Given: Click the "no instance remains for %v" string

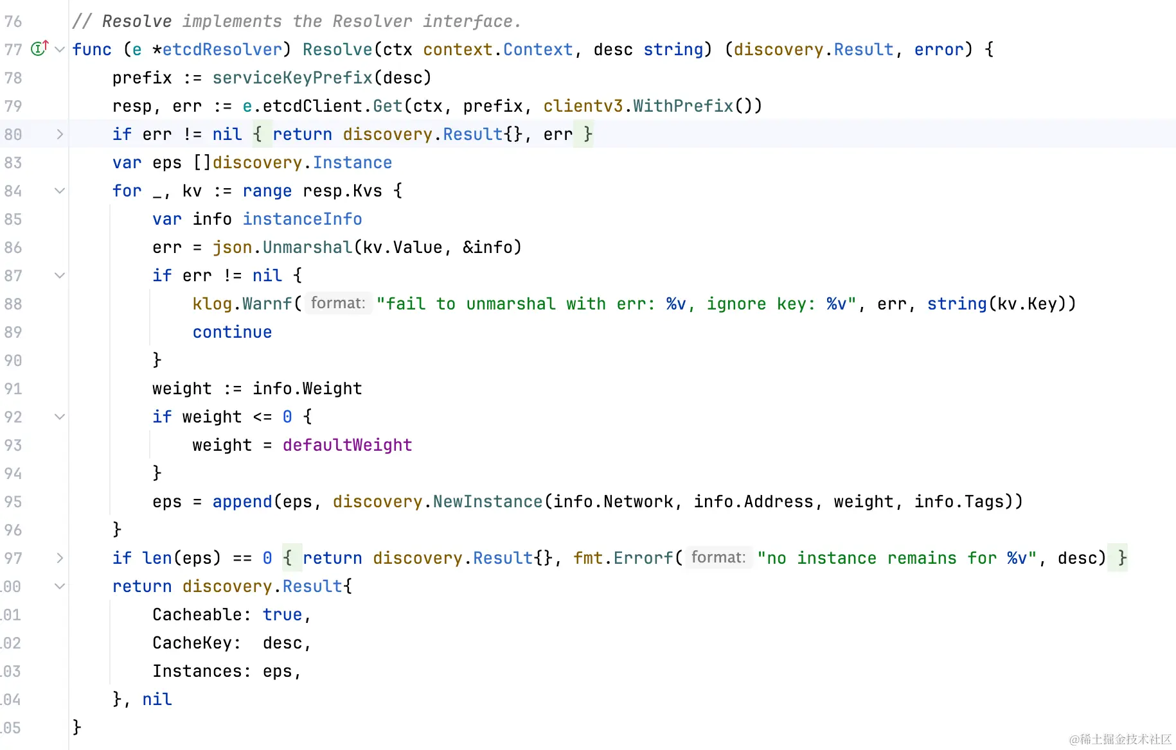Looking at the screenshot, I should [x=897, y=558].
